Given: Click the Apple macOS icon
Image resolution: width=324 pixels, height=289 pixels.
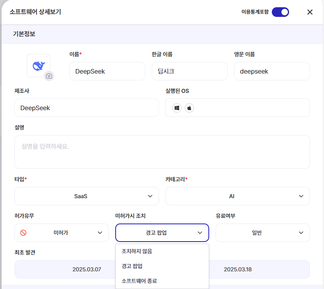Looking at the screenshot, I should coord(189,108).
